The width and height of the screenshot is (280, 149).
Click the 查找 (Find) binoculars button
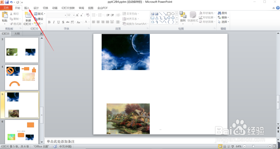click(x=222, y=13)
